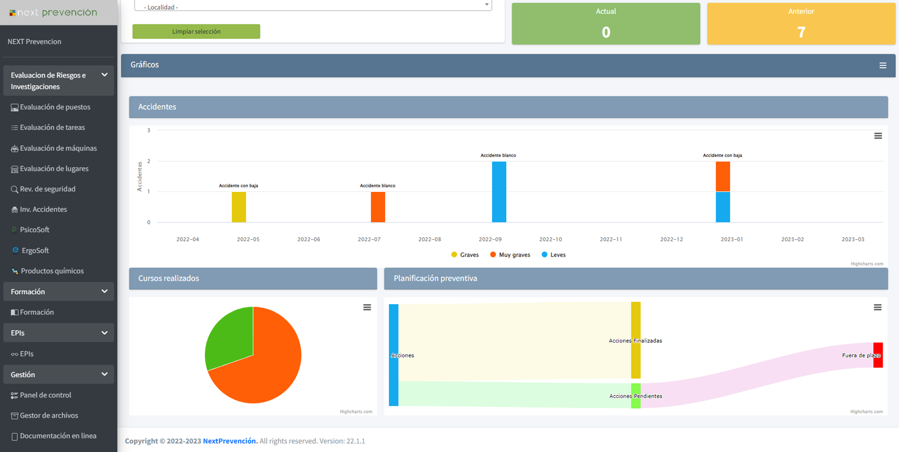Launch ErgoSoft from sidebar
Image resolution: width=899 pixels, height=452 pixels.
31,250
